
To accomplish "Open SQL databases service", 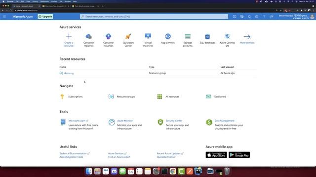I will pyautogui.click(x=207, y=39).
